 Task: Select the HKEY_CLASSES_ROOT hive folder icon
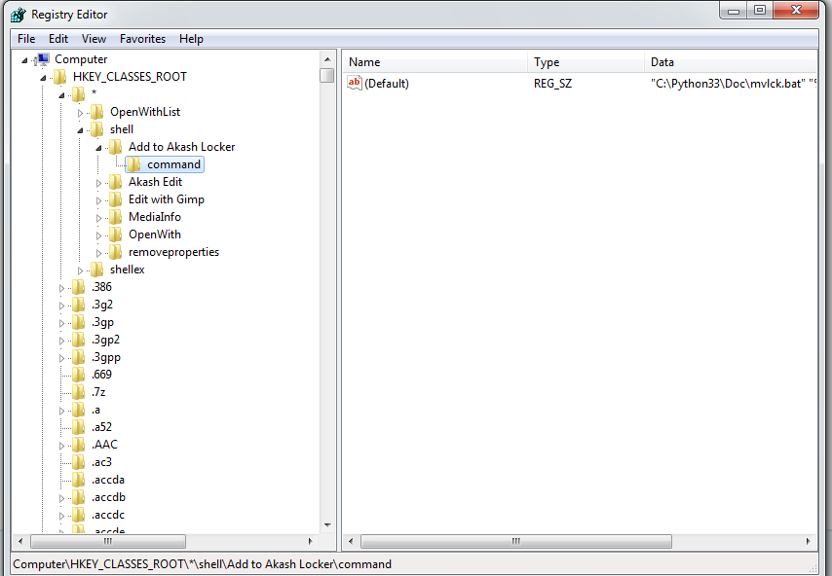pos(57,76)
